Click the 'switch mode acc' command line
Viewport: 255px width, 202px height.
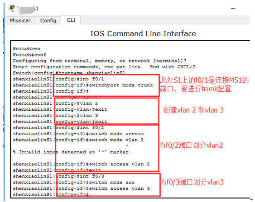click(74, 183)
